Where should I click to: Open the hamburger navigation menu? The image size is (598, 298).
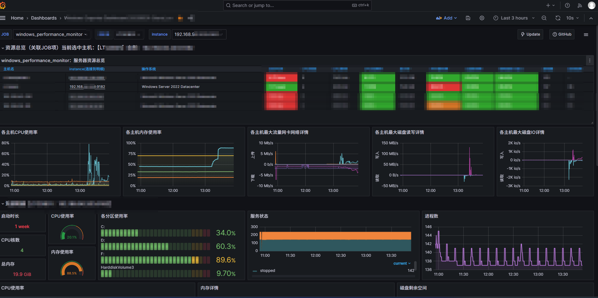tap(3, 18)
